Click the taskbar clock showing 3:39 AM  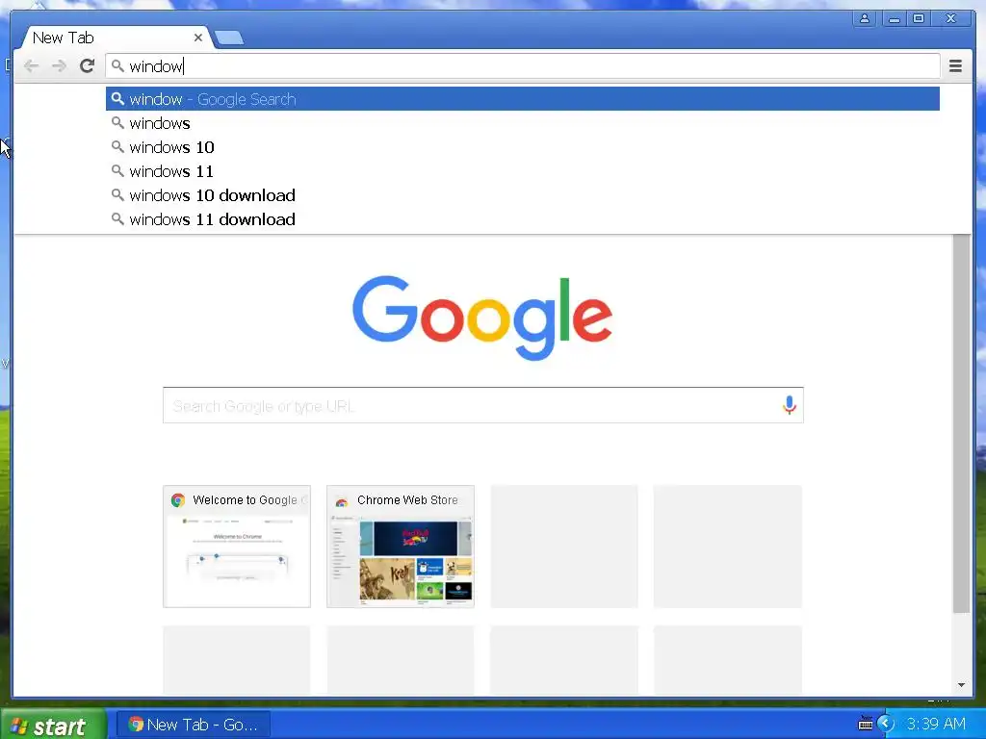(x=936, y=724)
